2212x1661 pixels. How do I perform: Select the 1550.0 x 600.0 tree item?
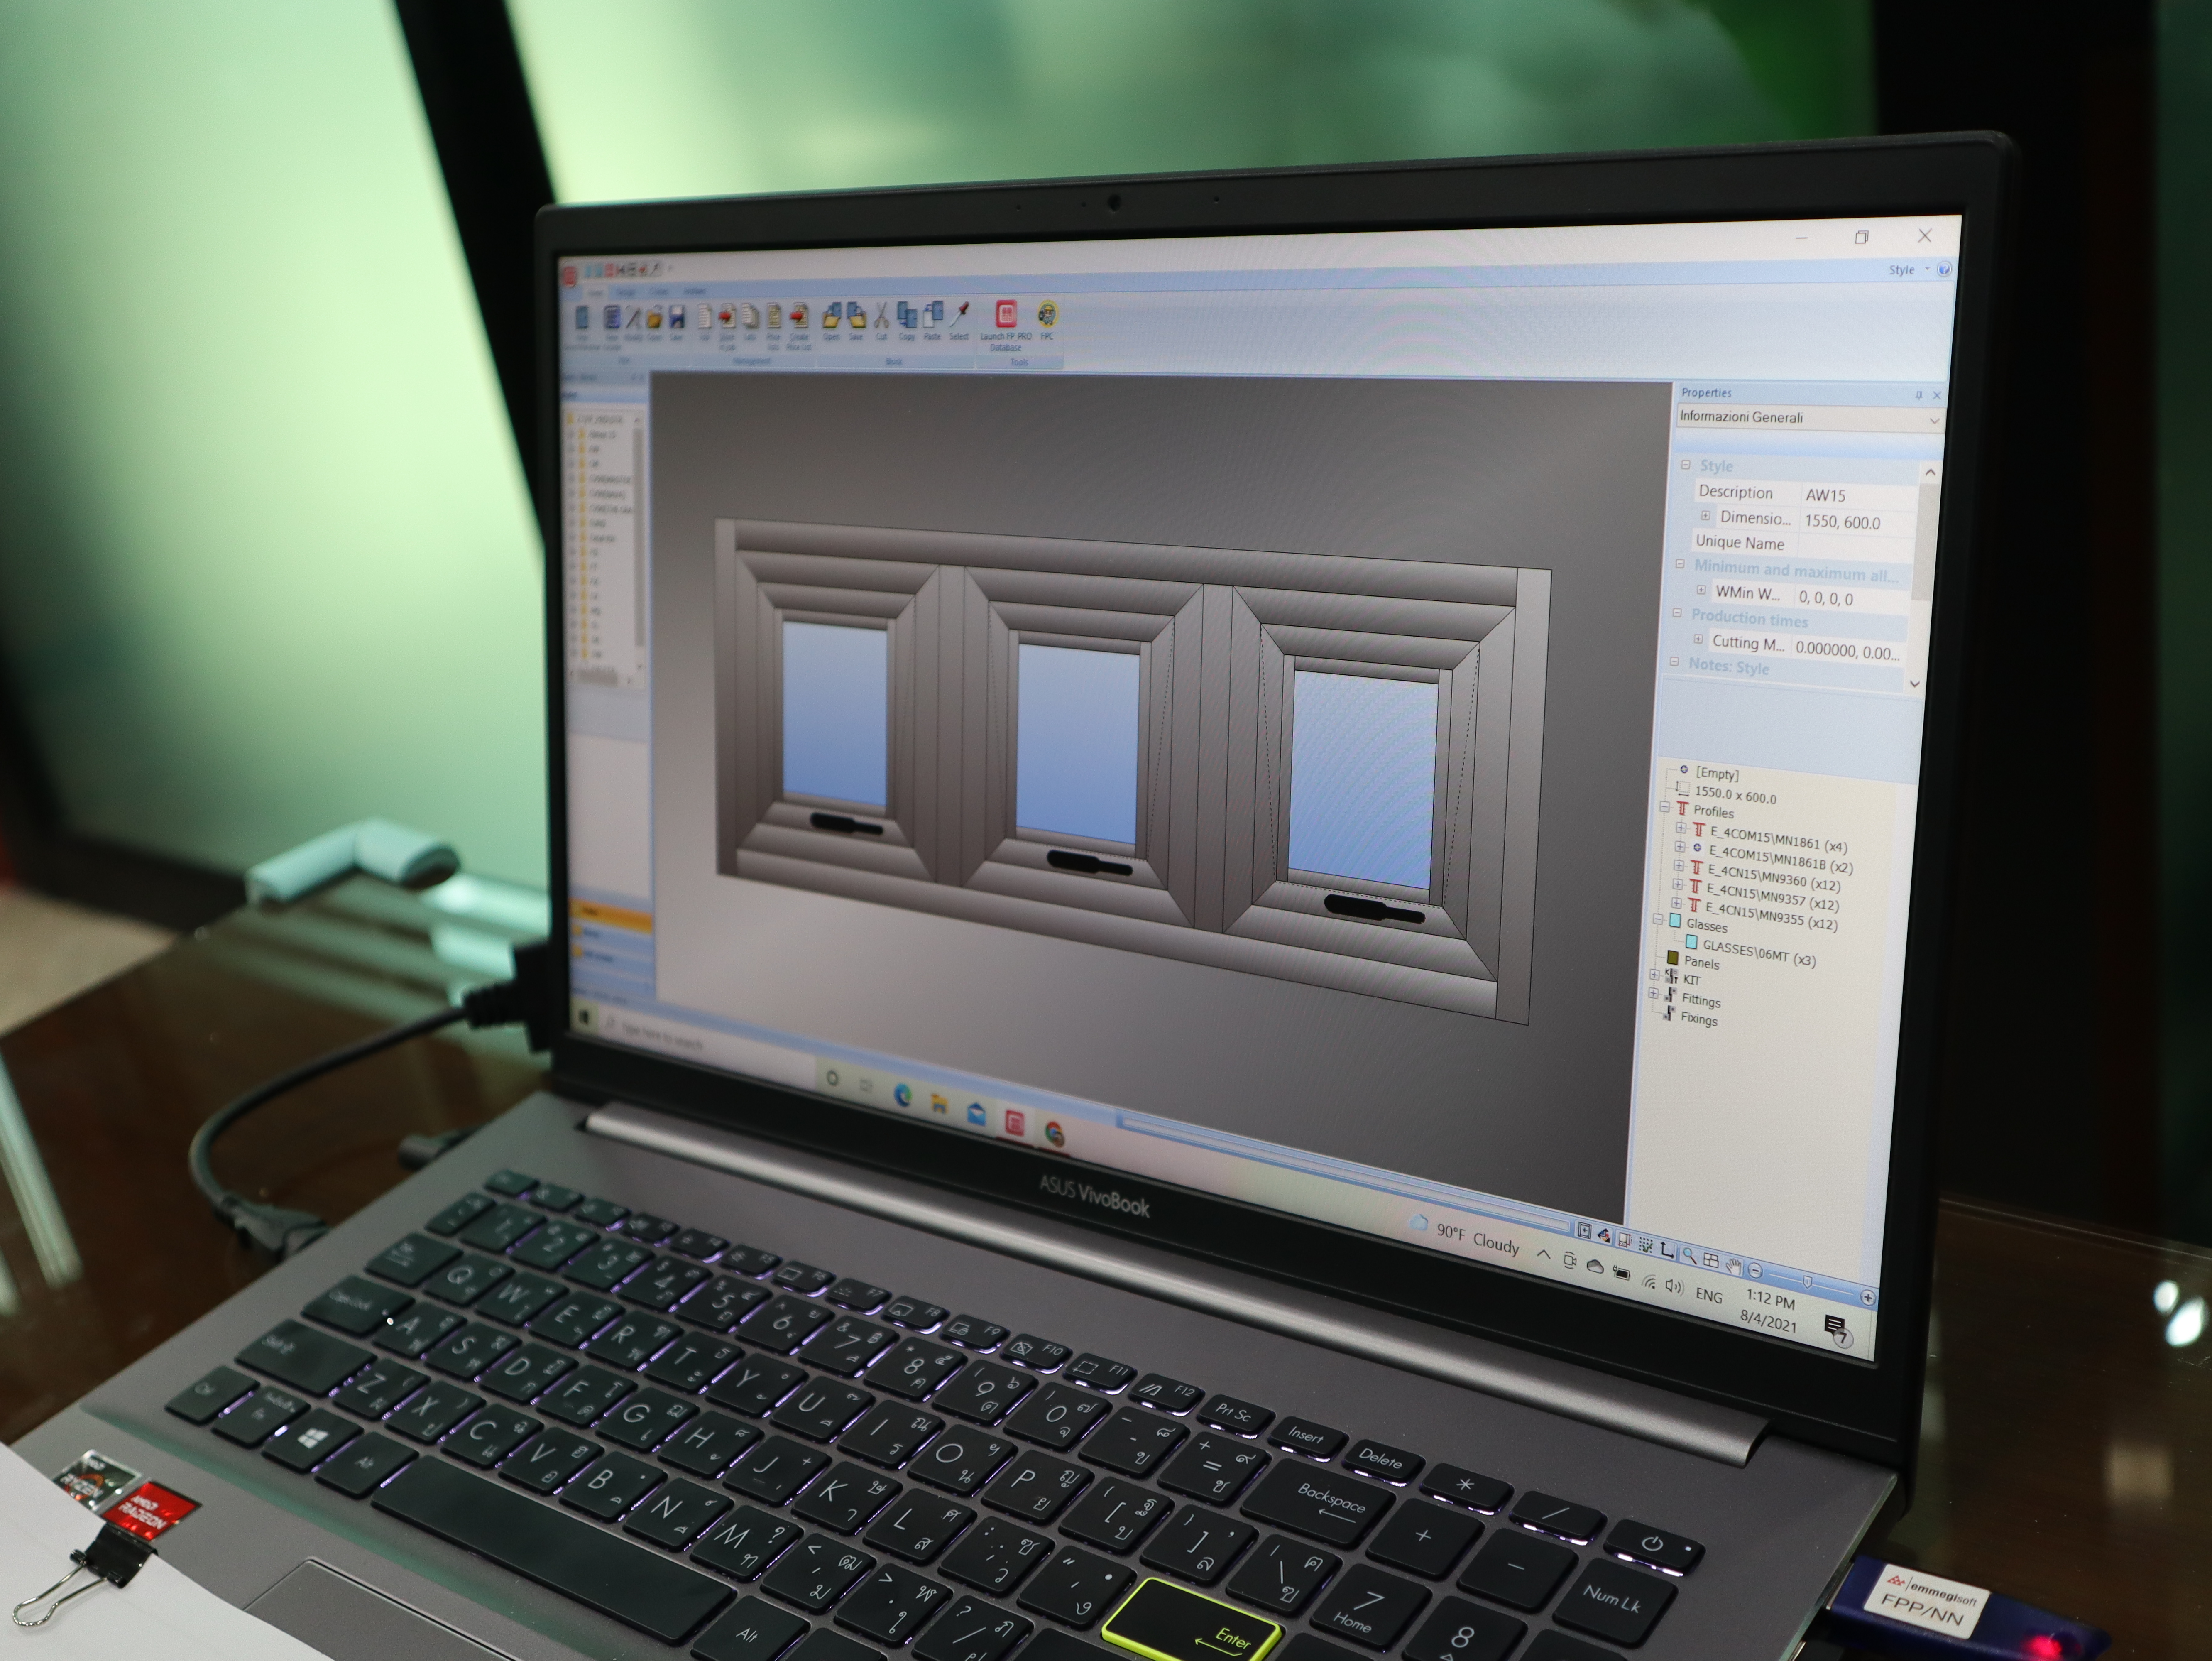[x=1735, y=796]
